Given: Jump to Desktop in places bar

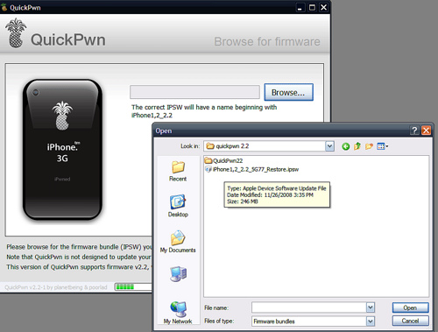Looking at the screenshot, I should tap(178, 206).
